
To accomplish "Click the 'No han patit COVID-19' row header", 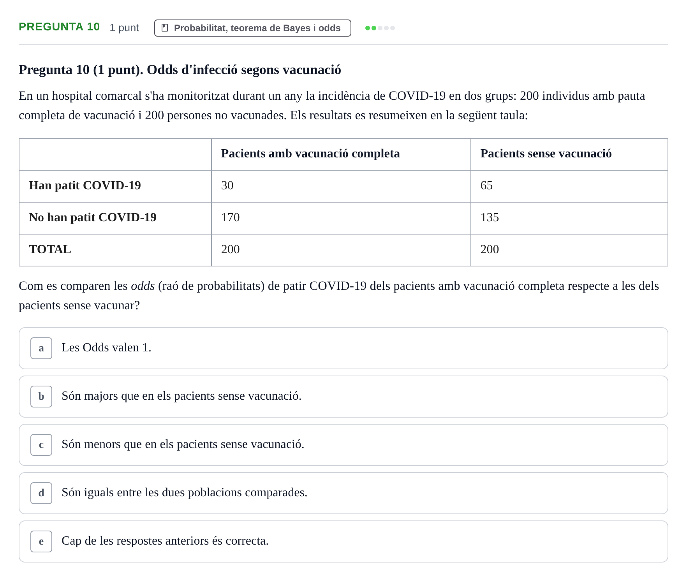I will coord(115,218).
